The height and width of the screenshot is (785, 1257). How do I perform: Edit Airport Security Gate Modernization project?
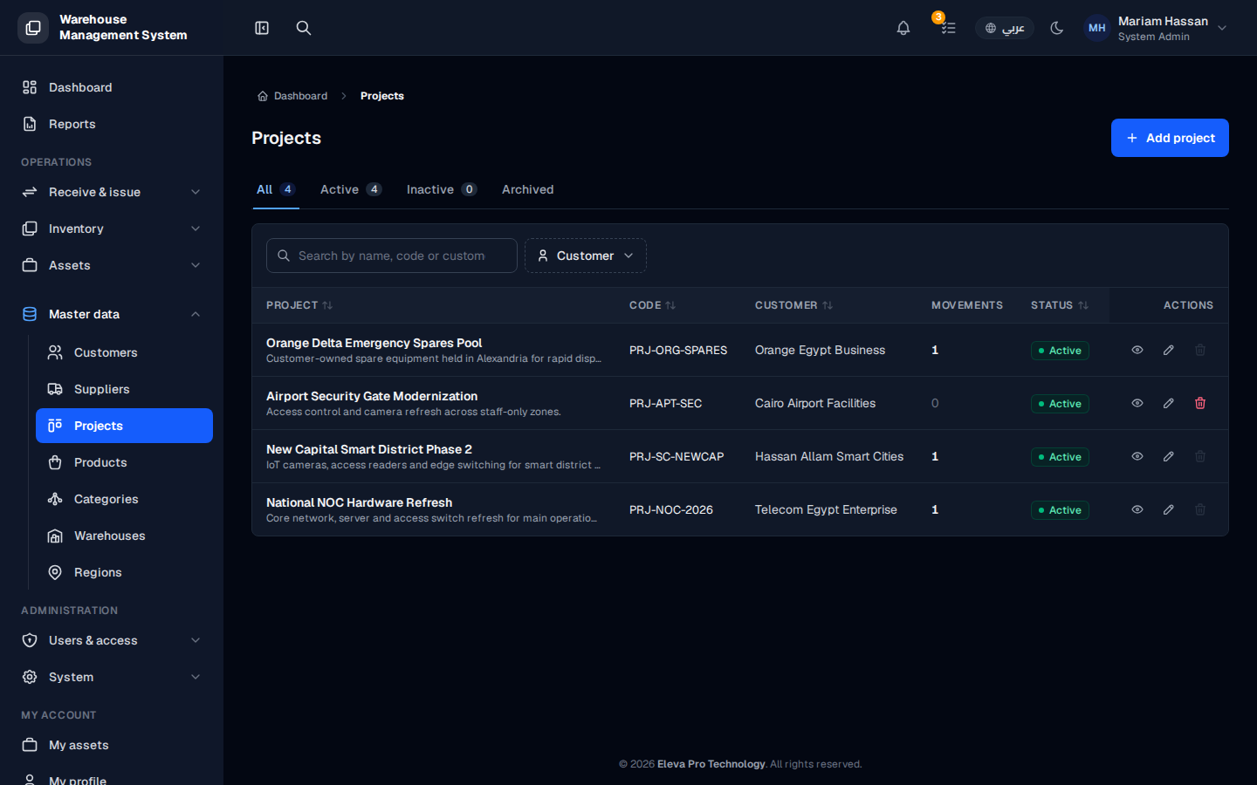1169,403
